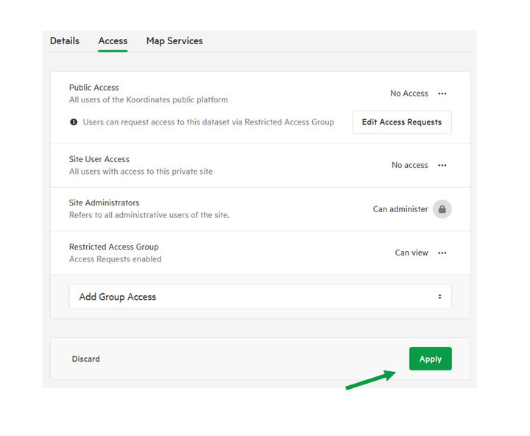Click the 'Users can request access' notice text
The image size is (530, 436).
[x=208, y=122]
